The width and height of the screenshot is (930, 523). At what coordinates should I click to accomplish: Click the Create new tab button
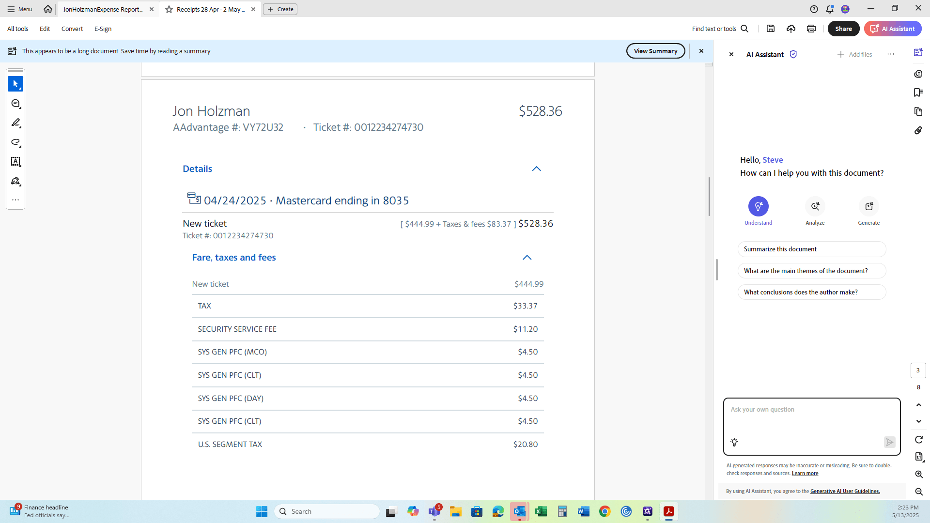point(280,9)
